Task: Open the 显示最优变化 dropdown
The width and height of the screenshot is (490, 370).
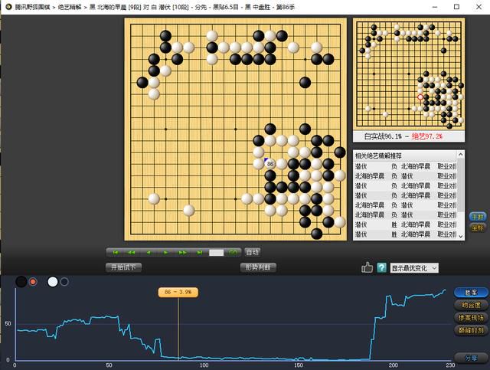Action: click(414, 268)
